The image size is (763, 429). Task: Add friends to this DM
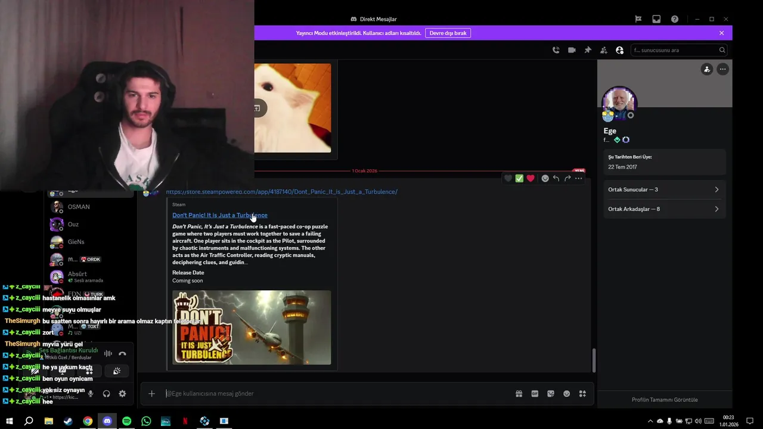coord(604,50)
